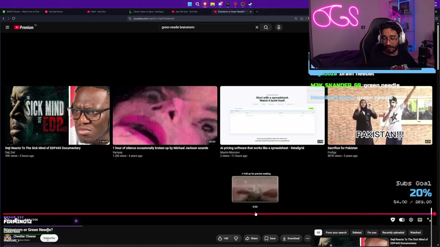The width and height of the screenshot is (440, 247).
Task: Open Discord from the taskbar
Action: tap(220, 4)
